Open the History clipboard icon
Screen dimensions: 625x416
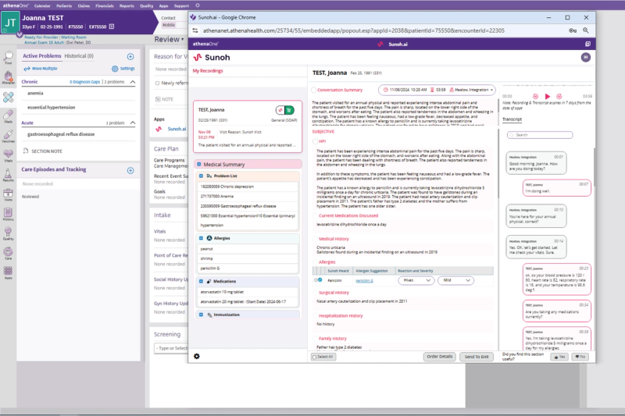[x=9, y=214]
